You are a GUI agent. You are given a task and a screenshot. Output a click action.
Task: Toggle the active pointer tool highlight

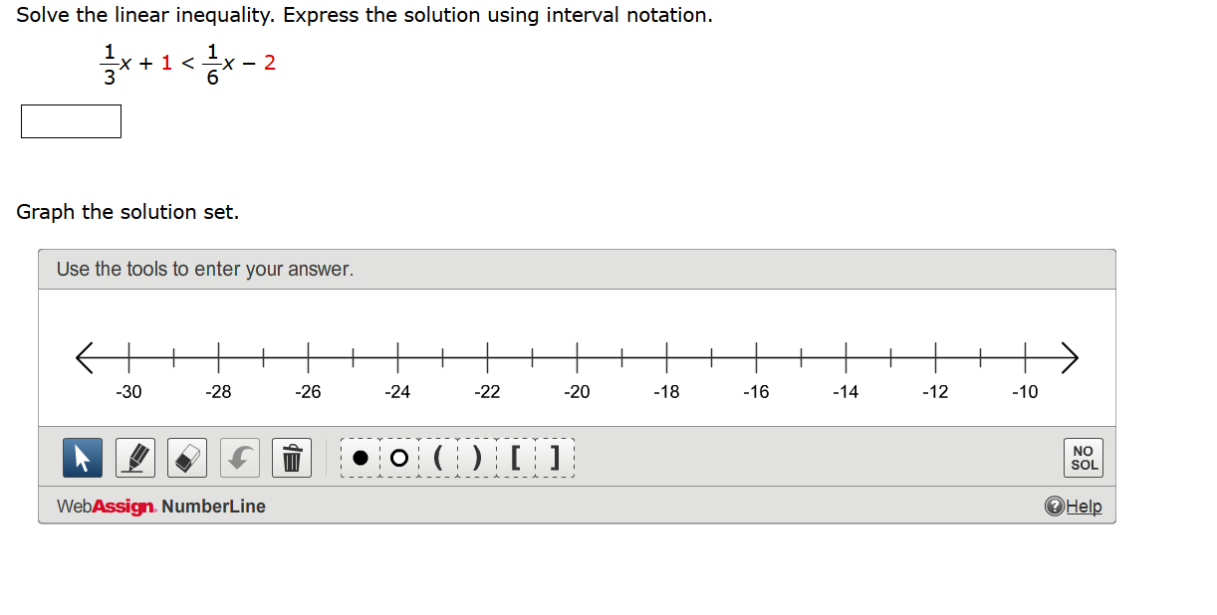tap(82, 457)
